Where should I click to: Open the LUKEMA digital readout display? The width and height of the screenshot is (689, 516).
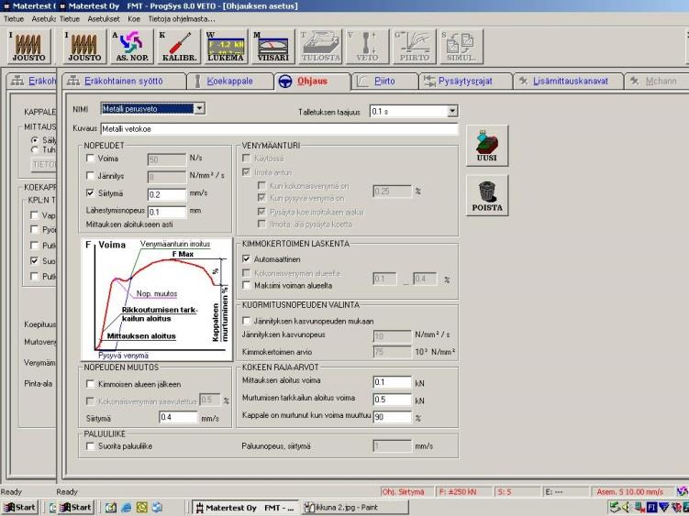tap(226, 46)
